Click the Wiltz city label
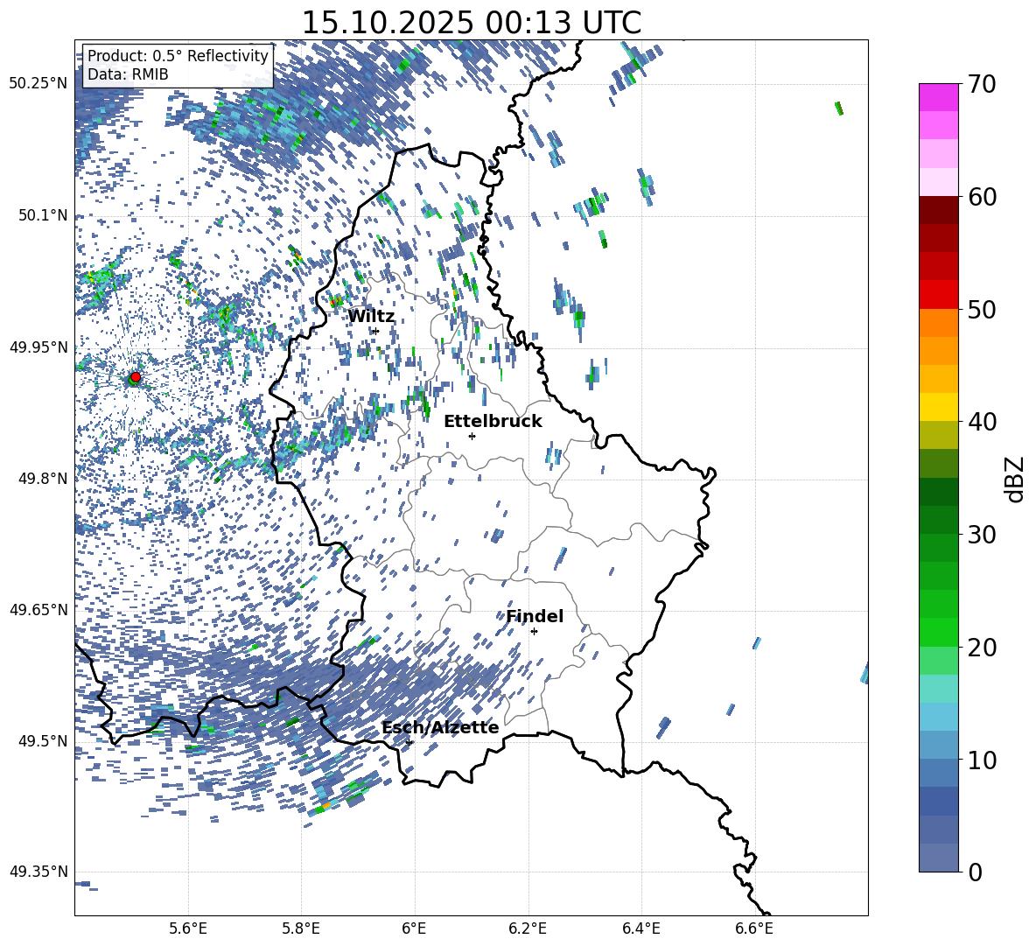 click(x=371, y=317)
